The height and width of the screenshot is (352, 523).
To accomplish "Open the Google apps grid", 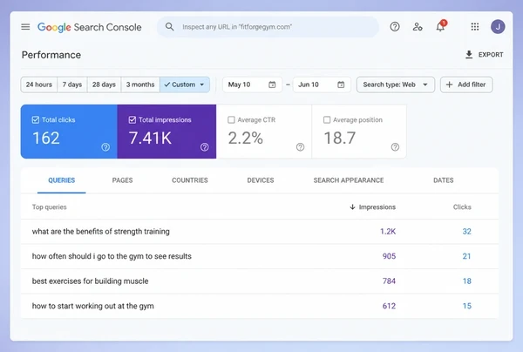I will click(475, 27).
